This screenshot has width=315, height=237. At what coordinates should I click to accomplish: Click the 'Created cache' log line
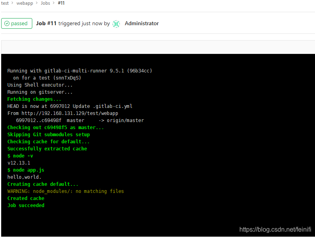click(26, 198)
